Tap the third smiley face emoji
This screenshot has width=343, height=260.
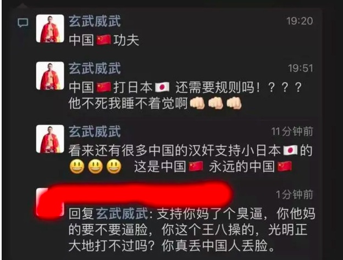click(x=114, y=167)
